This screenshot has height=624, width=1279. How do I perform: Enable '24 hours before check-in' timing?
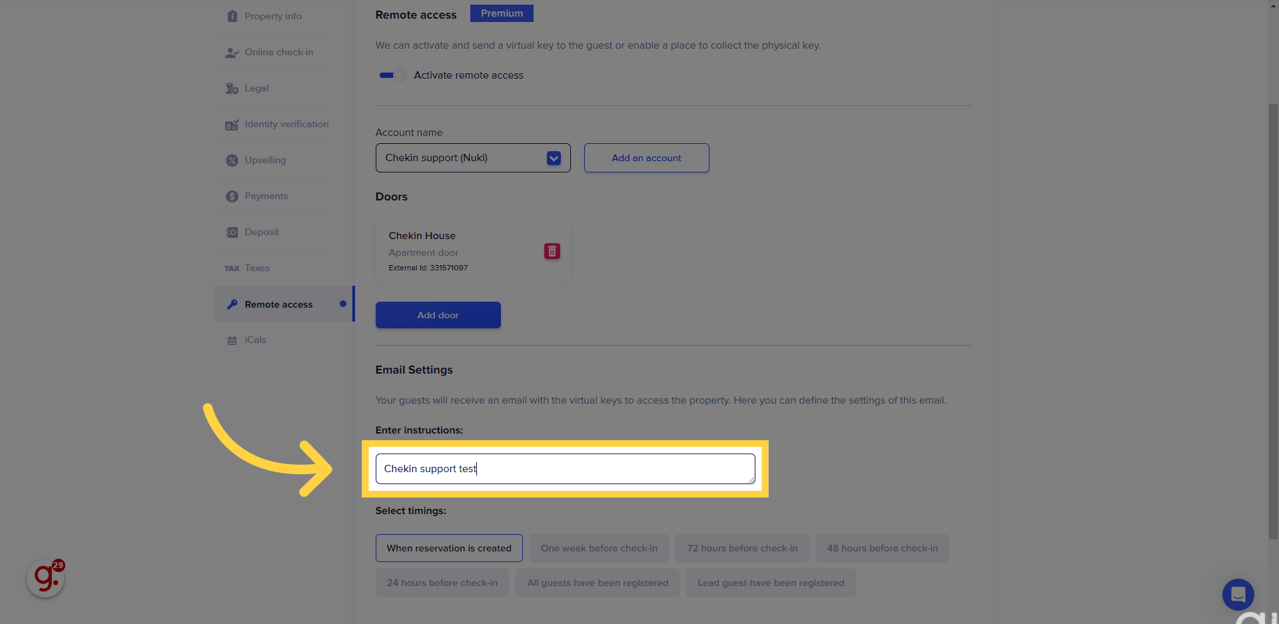point(442,583)
